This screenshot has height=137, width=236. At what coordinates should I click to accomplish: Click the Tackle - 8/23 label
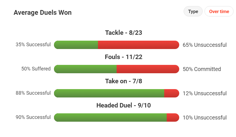point(124,33)
